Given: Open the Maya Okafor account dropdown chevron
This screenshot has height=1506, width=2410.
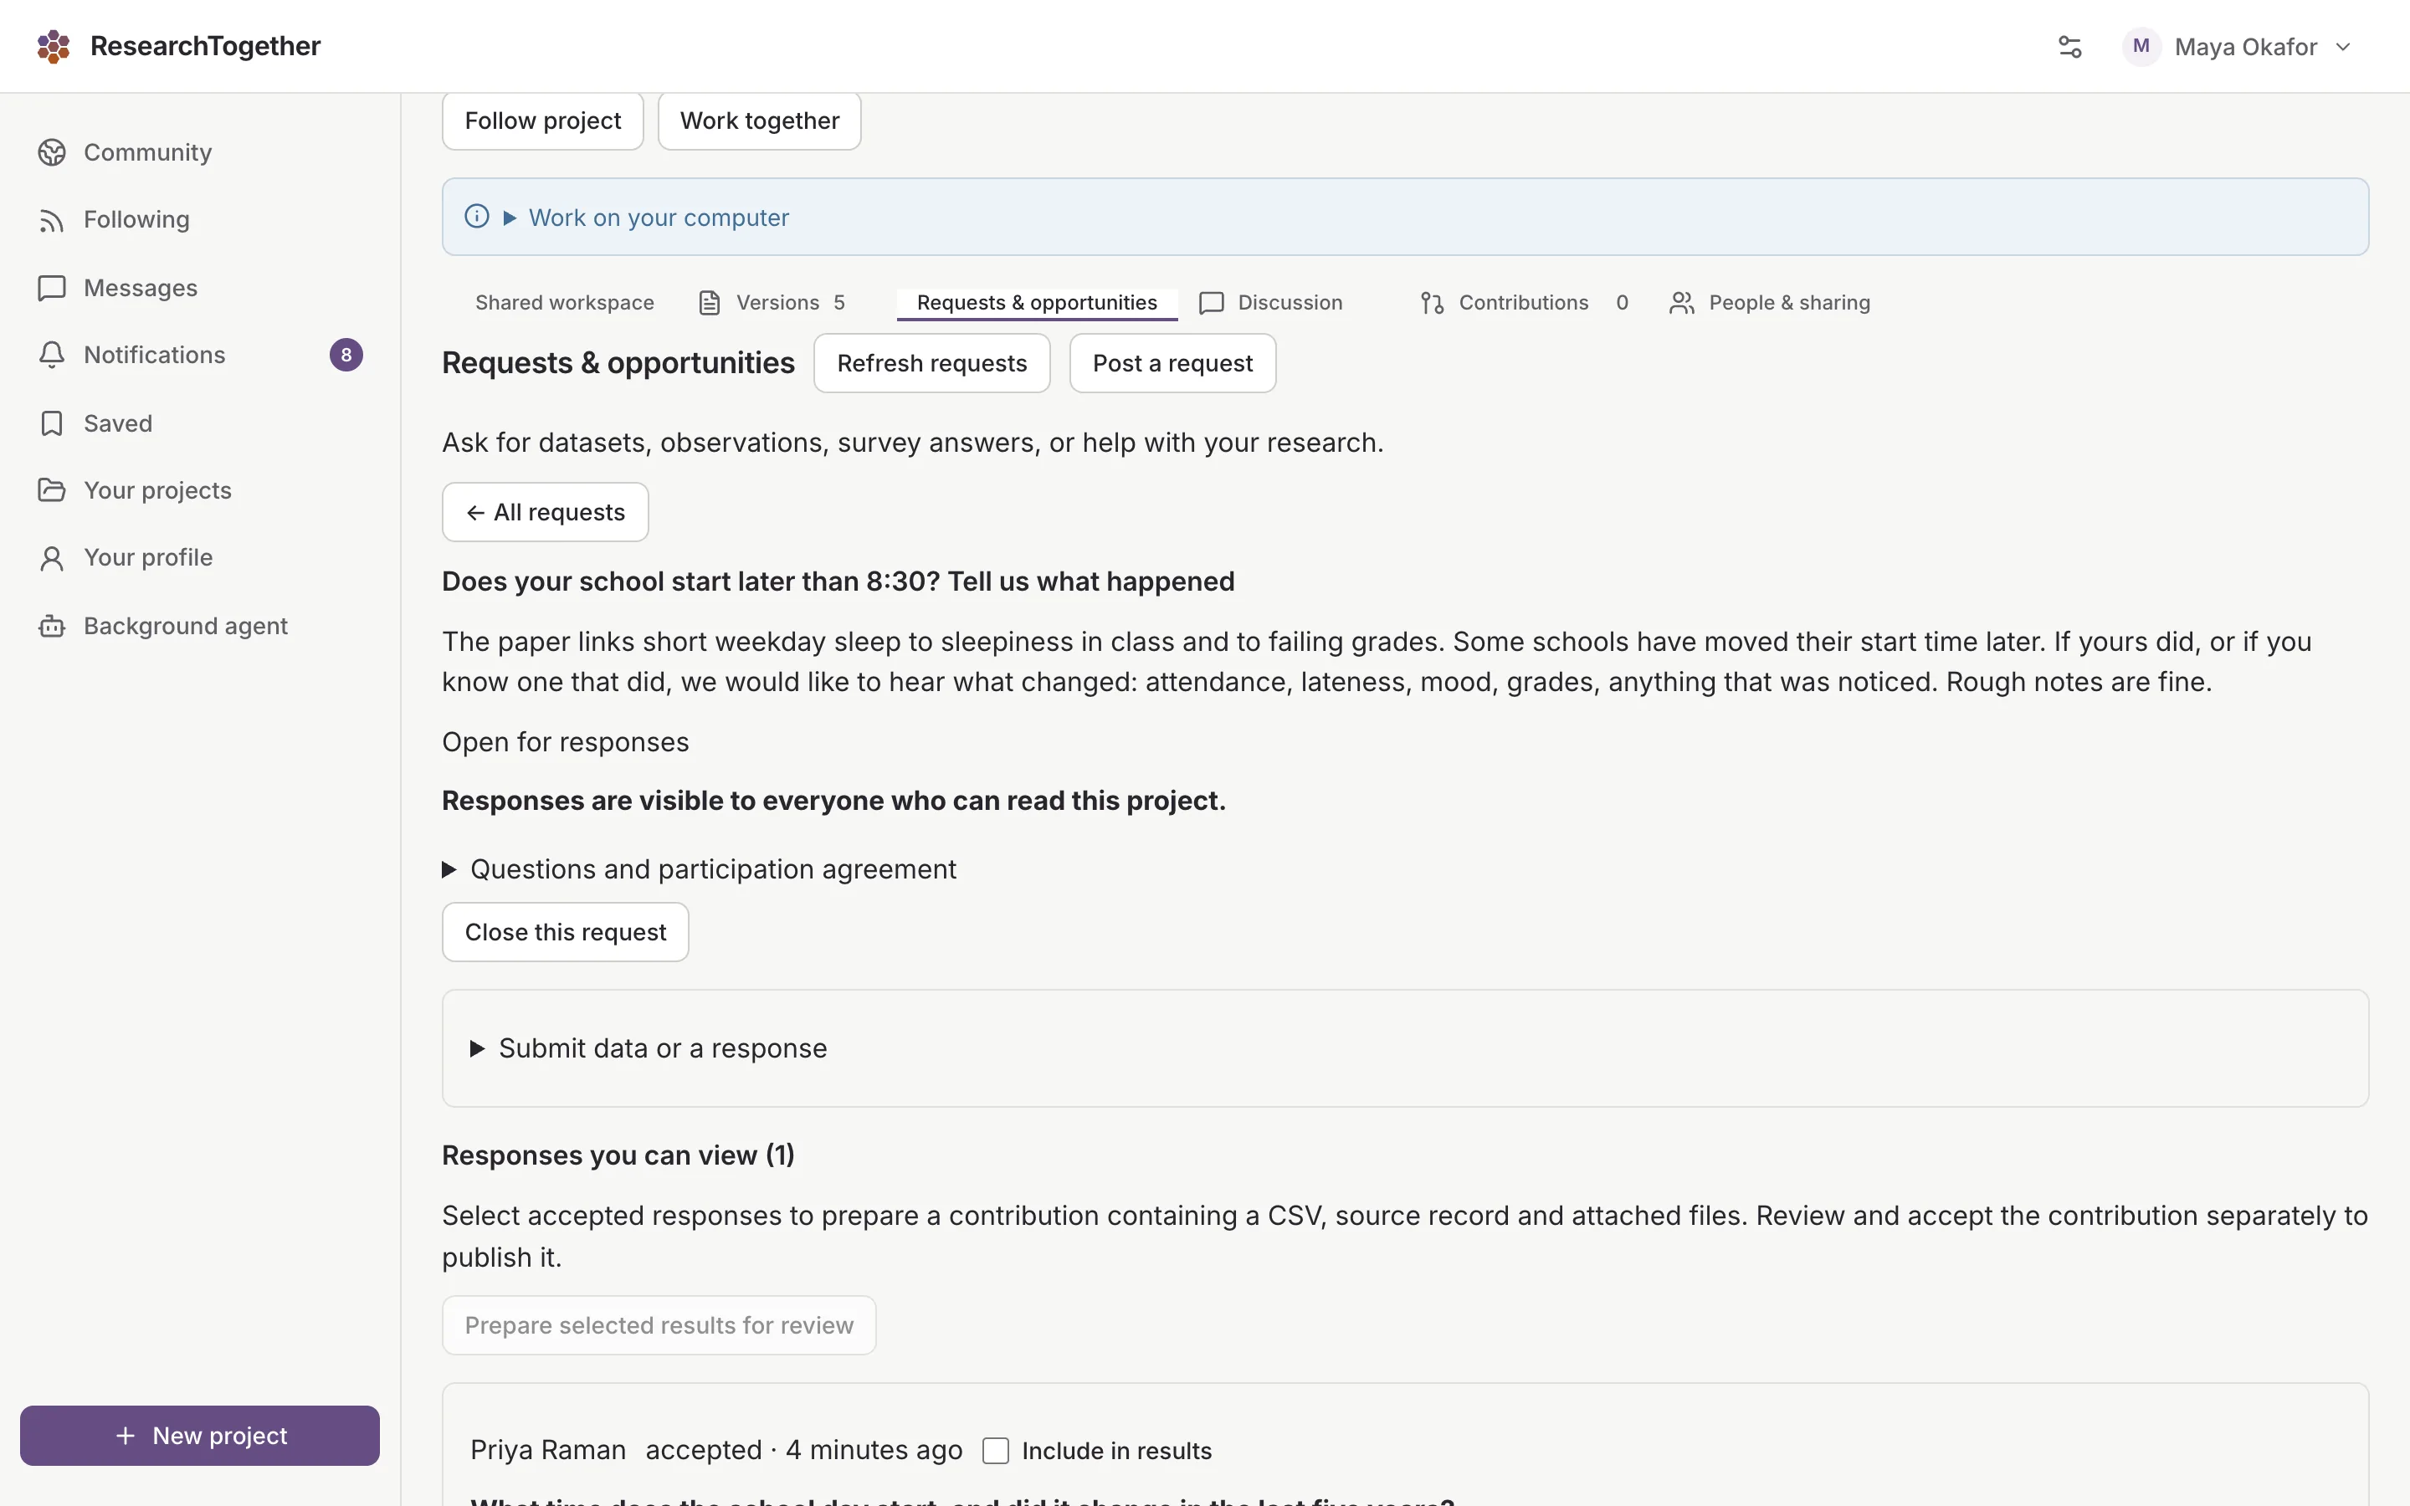Looking at the screenshot, I should point(2343,47).
